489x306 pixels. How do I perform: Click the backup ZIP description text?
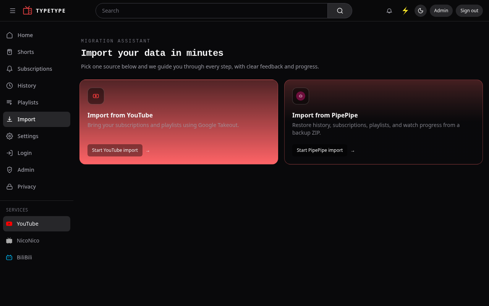376,129
